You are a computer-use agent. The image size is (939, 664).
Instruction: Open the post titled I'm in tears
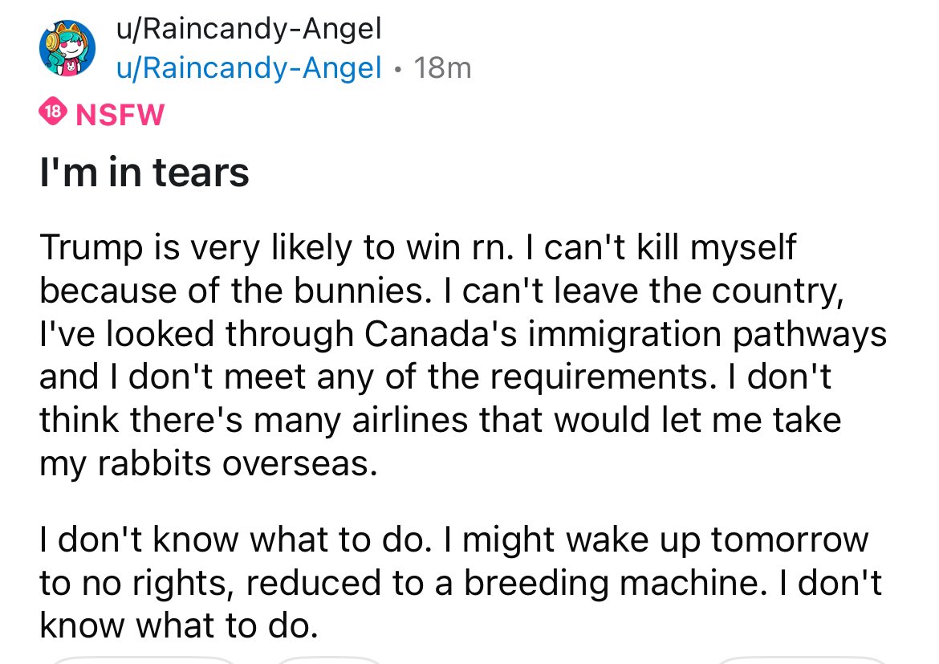point(144,172)
